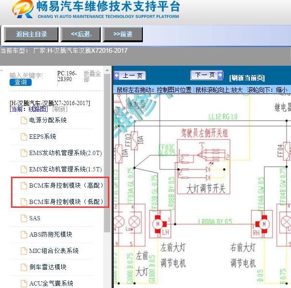Viewport: 291px width, 288px height.
Task: Select the ACU安全气囊系统 entry
Action: (51, 284)
